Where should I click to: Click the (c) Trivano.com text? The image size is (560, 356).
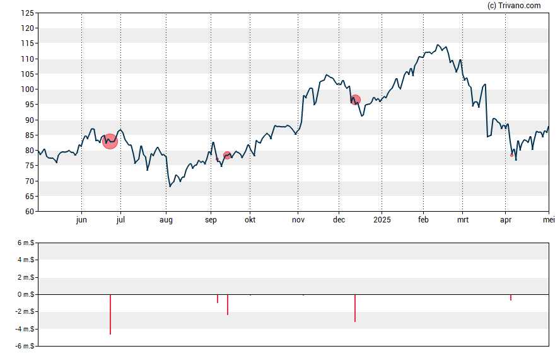(514, 5)
